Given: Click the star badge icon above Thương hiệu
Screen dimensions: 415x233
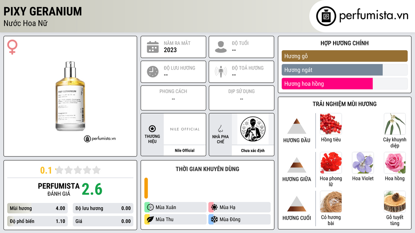Looking at the screenshot, I should tap(152, 129).
